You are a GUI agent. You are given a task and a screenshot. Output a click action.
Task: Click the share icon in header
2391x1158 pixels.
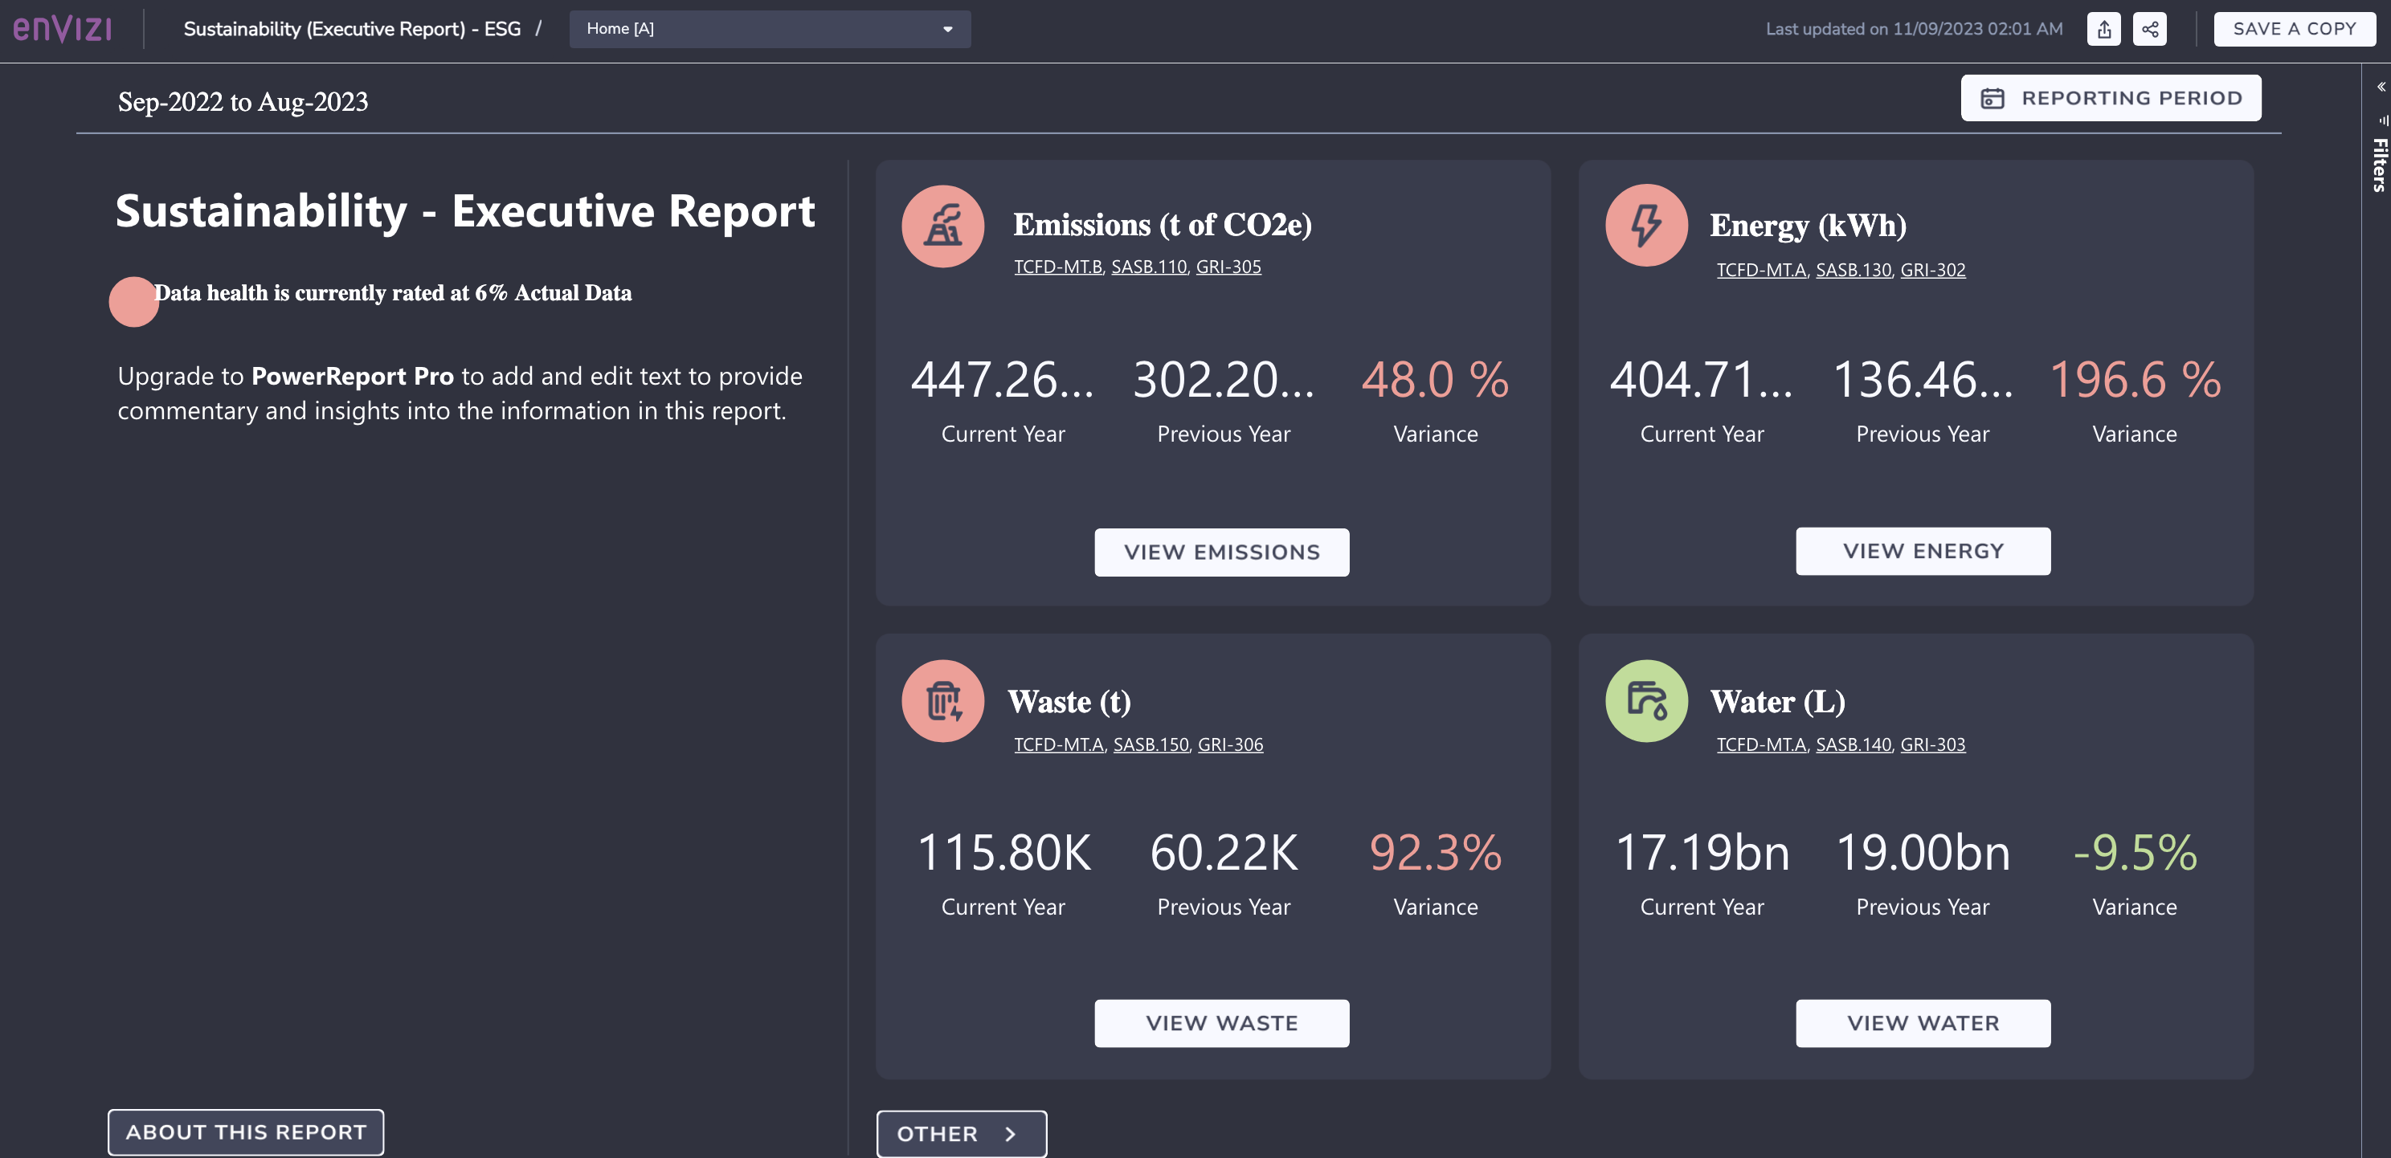[x=2150, y=29]
